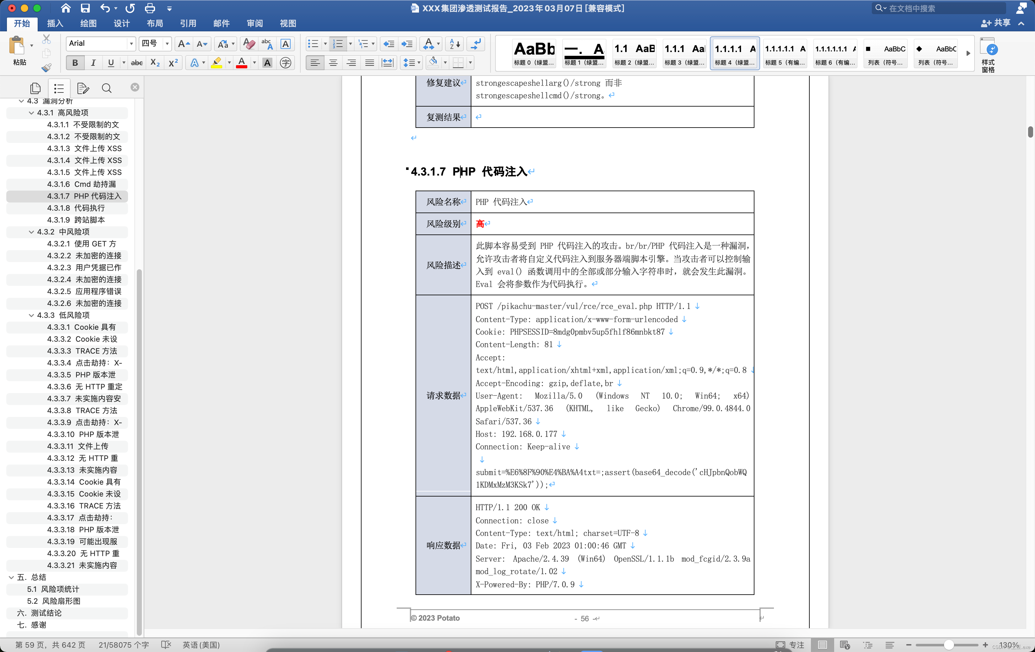Open font size 四号 dropdown
The width and height of the screenshot is (1035, 652).
point(167,43)
